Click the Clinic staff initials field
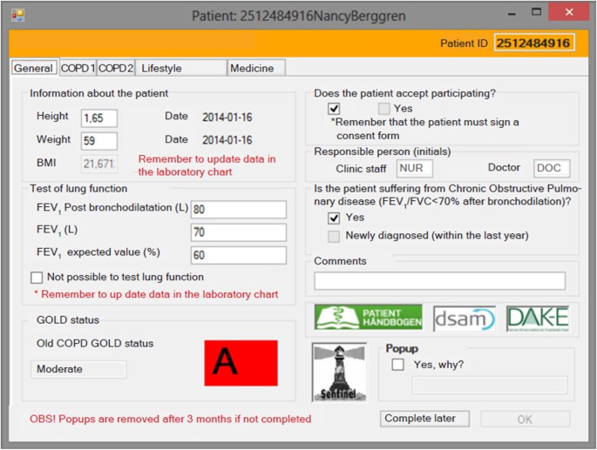Image resolution: width=597 pixels, height=450 pixels. click(414, 169)
